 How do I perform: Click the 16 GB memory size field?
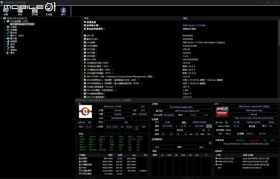click(x=168, y=122)
